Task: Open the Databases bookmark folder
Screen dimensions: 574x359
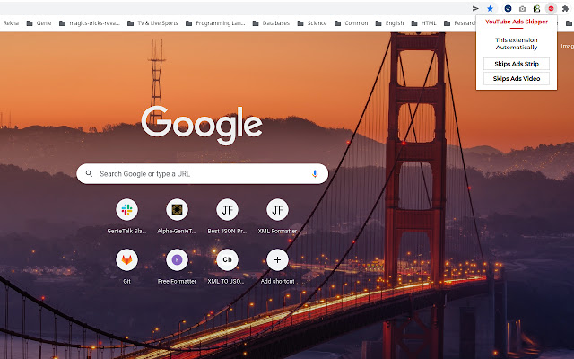Action: (271, 23)
